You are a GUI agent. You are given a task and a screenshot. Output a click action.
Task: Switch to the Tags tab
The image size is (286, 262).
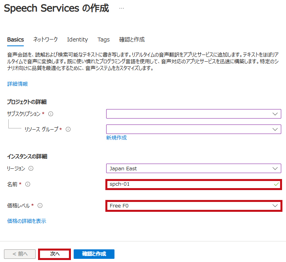pyautogui.click(x=103, y=40)
